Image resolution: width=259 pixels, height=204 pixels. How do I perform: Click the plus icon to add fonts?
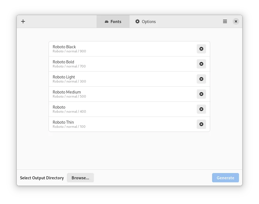(x=23, y=21)
